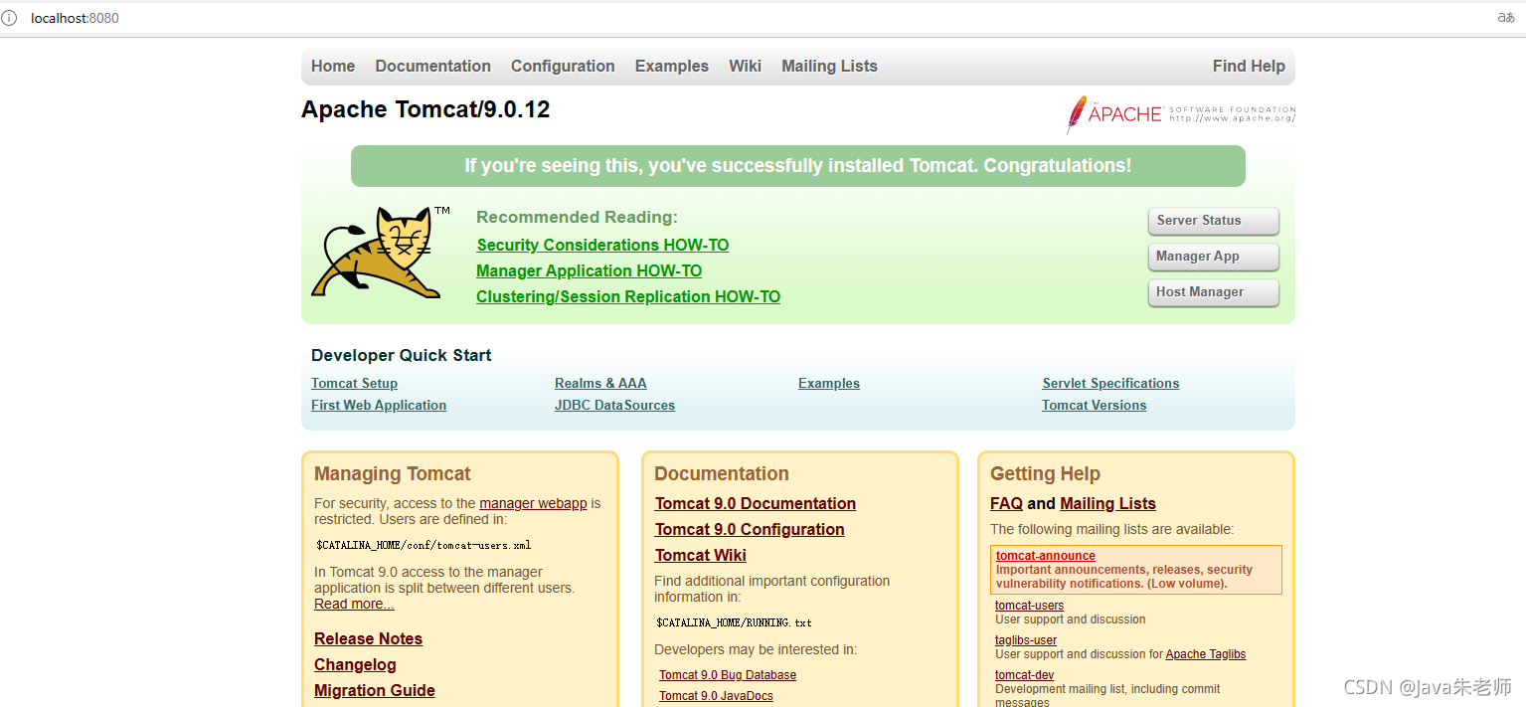Open the Documentation navigation item
The height and width of the screenshot is (707, 1526).
(x=432, y=66)
